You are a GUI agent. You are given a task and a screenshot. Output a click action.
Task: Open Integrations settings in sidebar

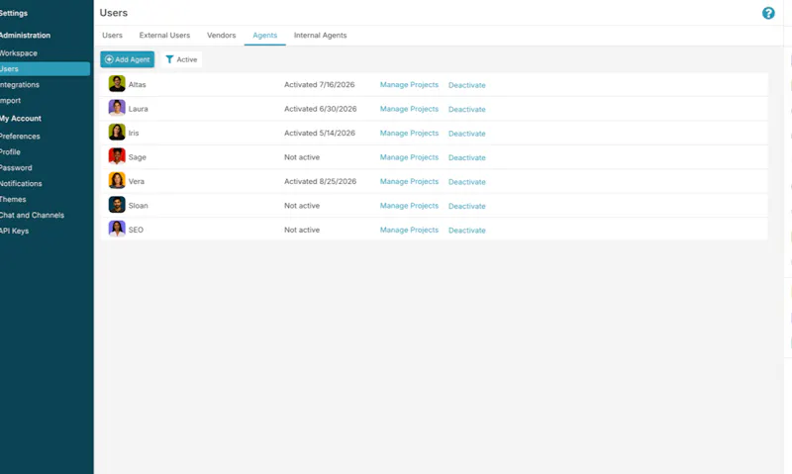[19, 85]
